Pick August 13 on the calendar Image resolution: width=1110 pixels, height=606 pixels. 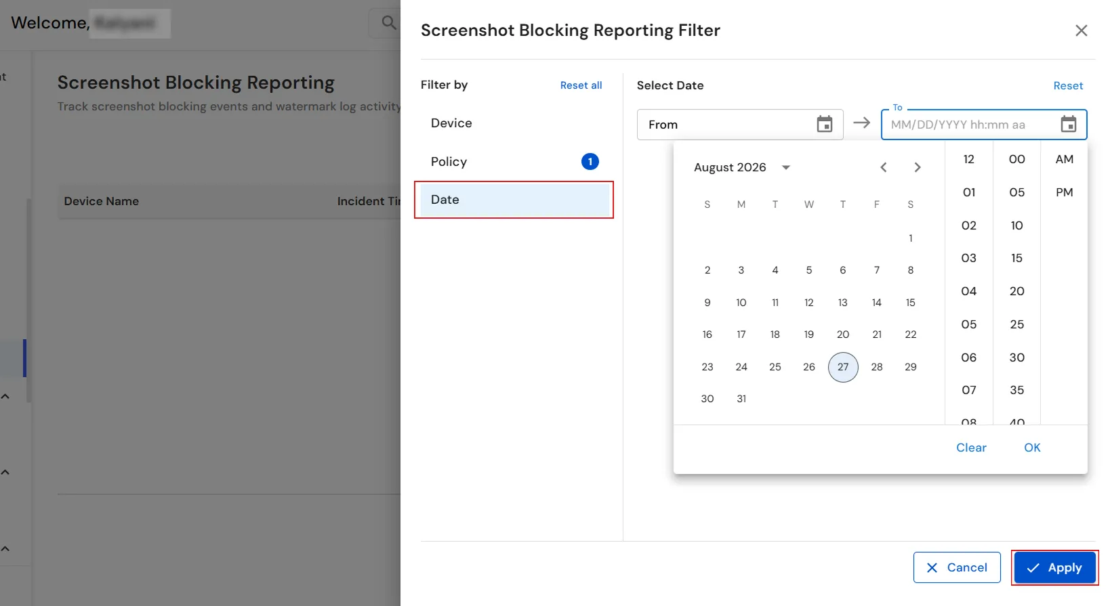[843, 303]
